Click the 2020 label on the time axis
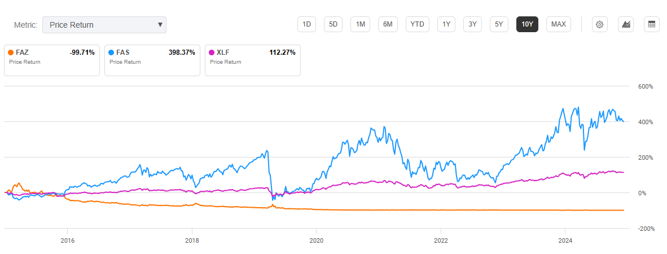The image size is (667, 254). pyautogui.click(x=316, y=239)
